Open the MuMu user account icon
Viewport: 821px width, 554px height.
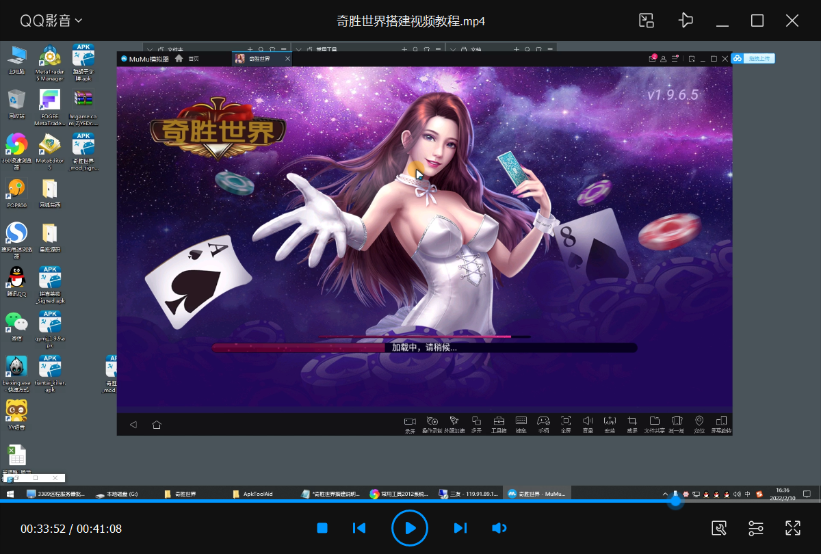tap(664, 59)
